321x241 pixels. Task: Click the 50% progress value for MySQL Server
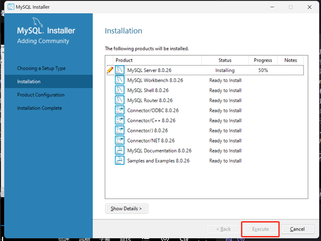263,70
